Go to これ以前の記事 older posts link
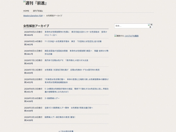Image resolution: width=176 pixels, height=132 pixels. pos(66,131)
